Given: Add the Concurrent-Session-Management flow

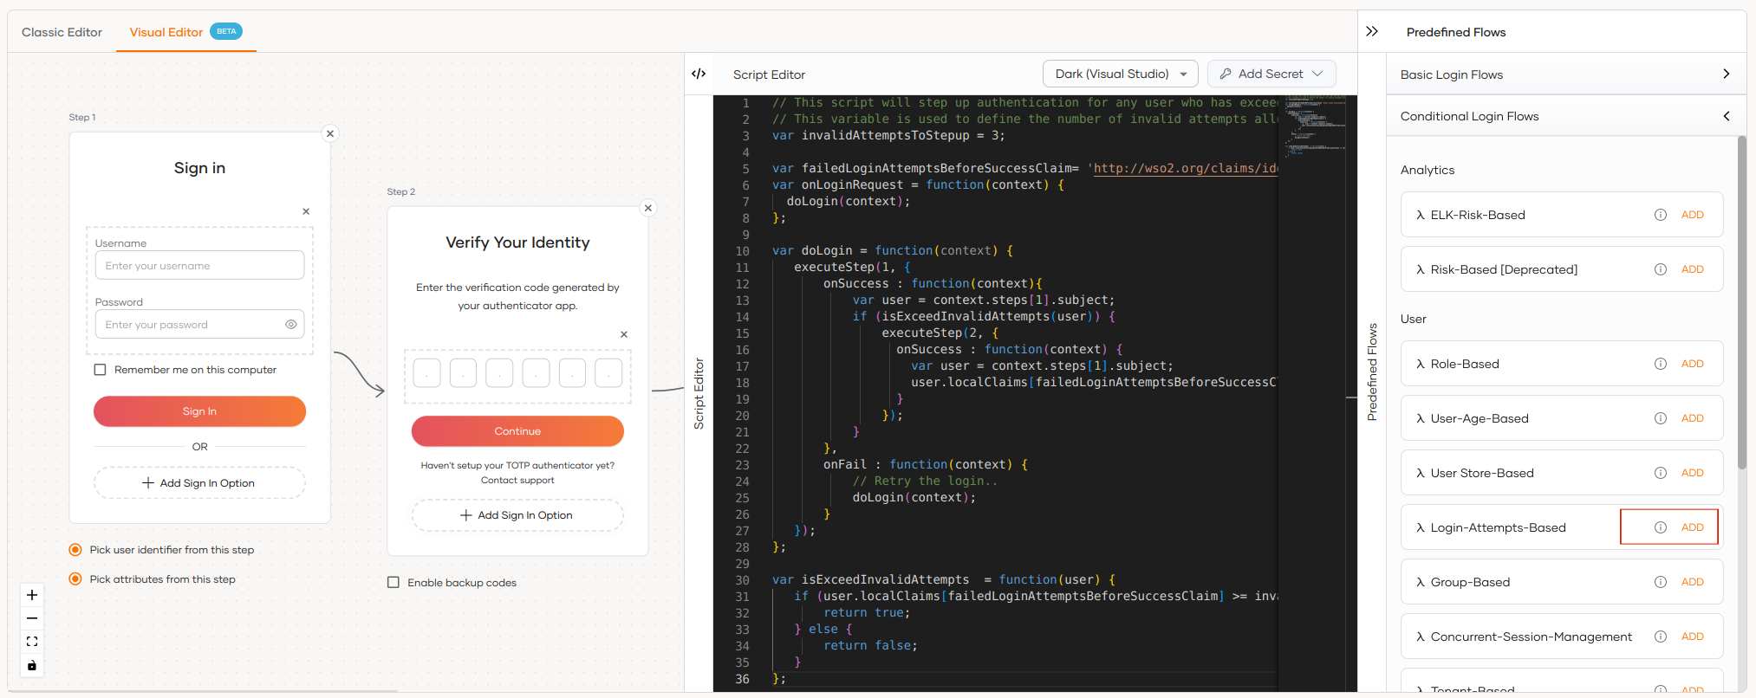Looking at the screenshot, I should pyautogui.click(x=1693, y=637).
